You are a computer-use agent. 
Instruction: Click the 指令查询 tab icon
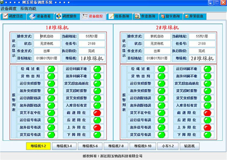[161, 16]
